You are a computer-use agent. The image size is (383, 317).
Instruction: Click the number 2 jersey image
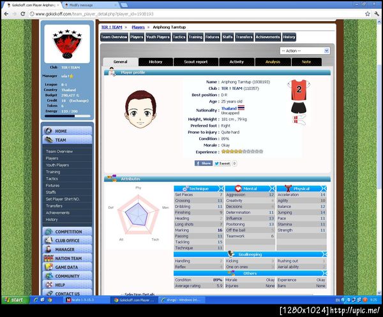[x=299, y=90]
